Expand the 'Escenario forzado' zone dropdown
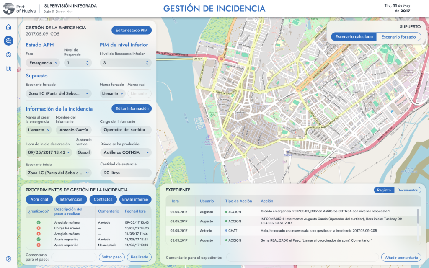The height and width of the screenshot is (268, 429). point(59,93)
